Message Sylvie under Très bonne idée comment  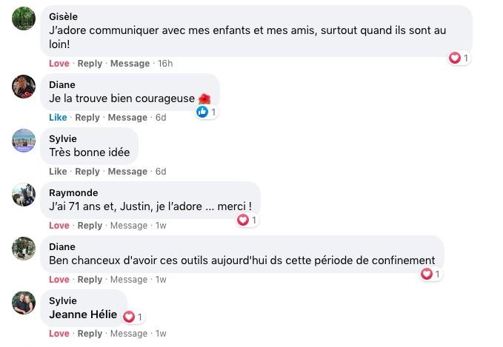point(127,172)
